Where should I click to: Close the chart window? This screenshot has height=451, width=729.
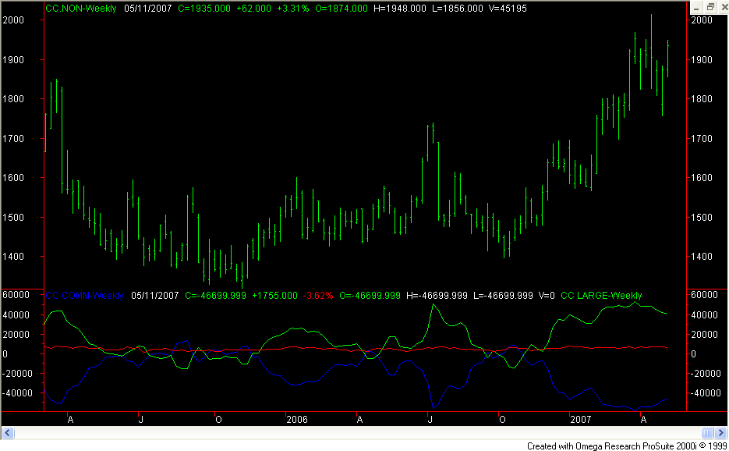pos(723,8)
